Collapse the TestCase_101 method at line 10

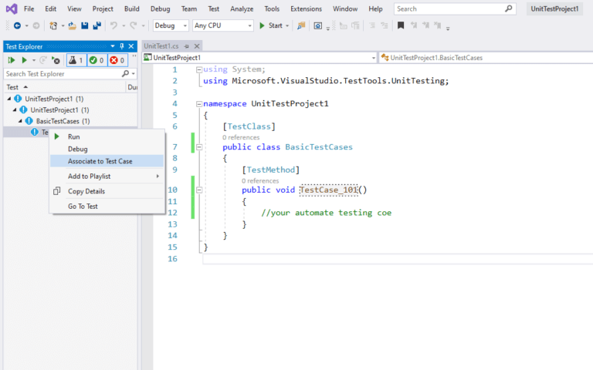(x=199, y=190)
